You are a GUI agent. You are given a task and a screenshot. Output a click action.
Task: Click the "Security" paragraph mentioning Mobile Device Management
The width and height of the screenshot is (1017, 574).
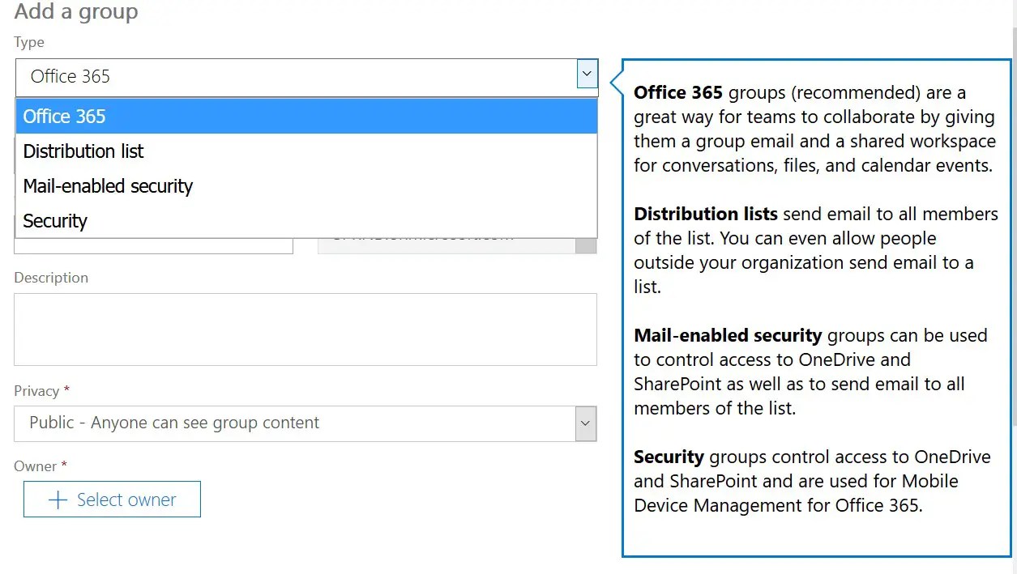(811, 481)
